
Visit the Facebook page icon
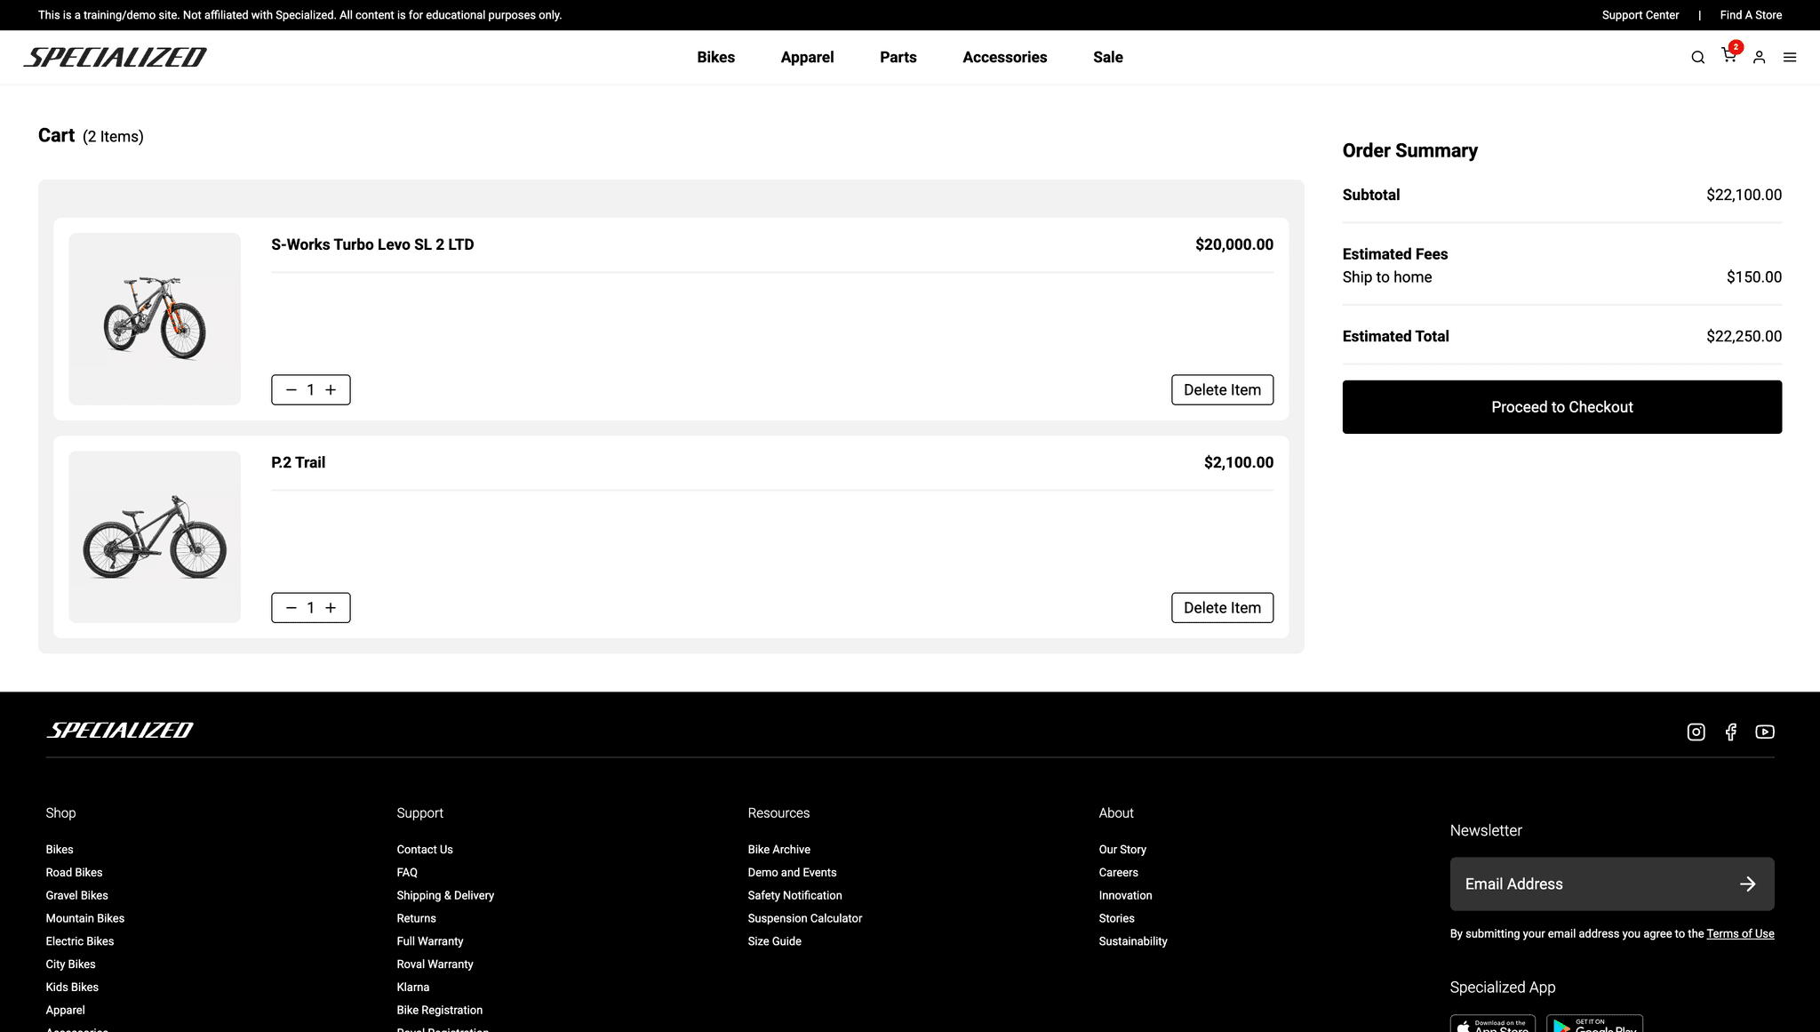tap(1730, 732)
